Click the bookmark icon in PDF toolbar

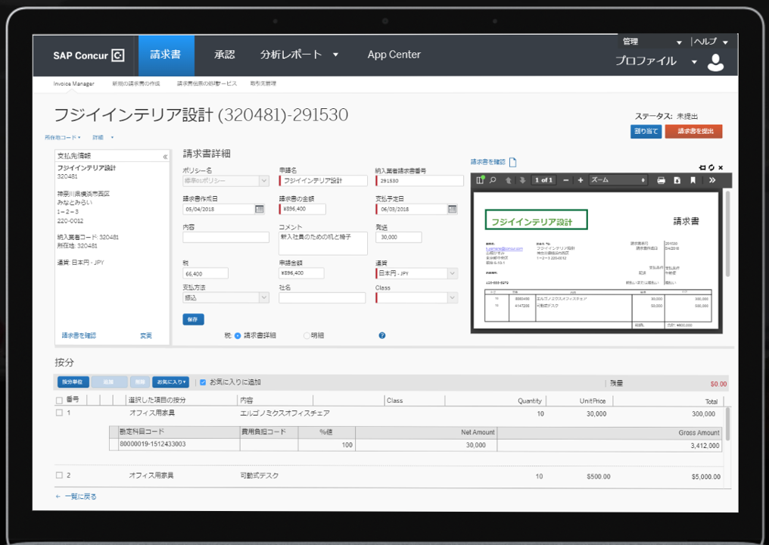point(693,180)
